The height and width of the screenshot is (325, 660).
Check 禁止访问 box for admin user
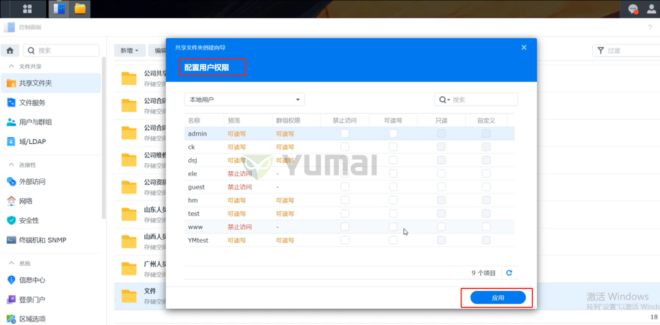345,134
